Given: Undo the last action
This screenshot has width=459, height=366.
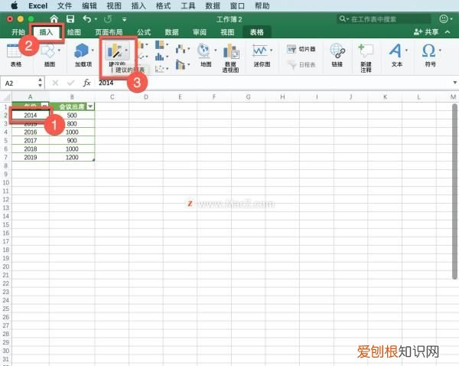Looking at the screenshot, I should [x=87, y=19].
